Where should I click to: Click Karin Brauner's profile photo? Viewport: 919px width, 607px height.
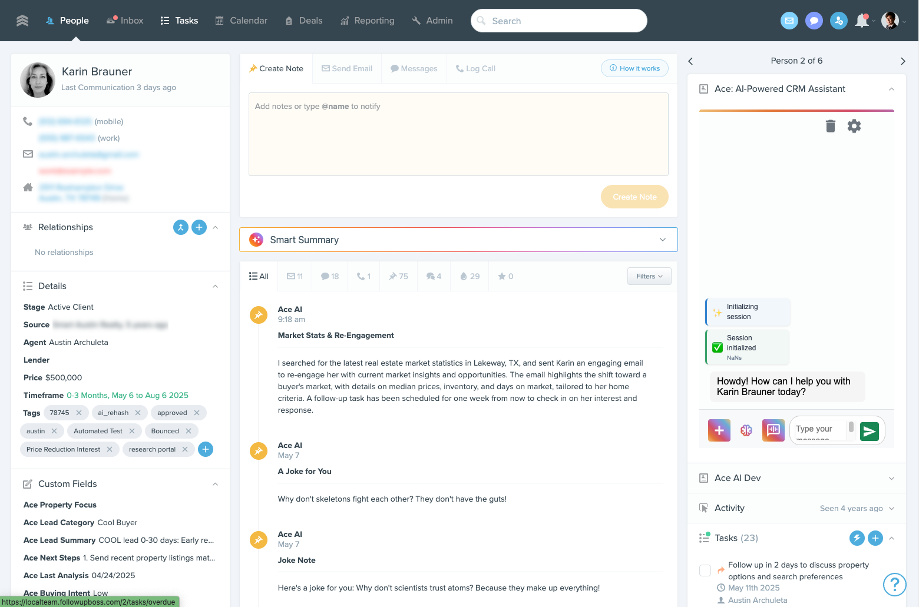click(x=38, y=80)
